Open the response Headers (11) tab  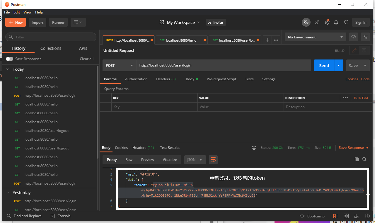click(x=143, y=148)
